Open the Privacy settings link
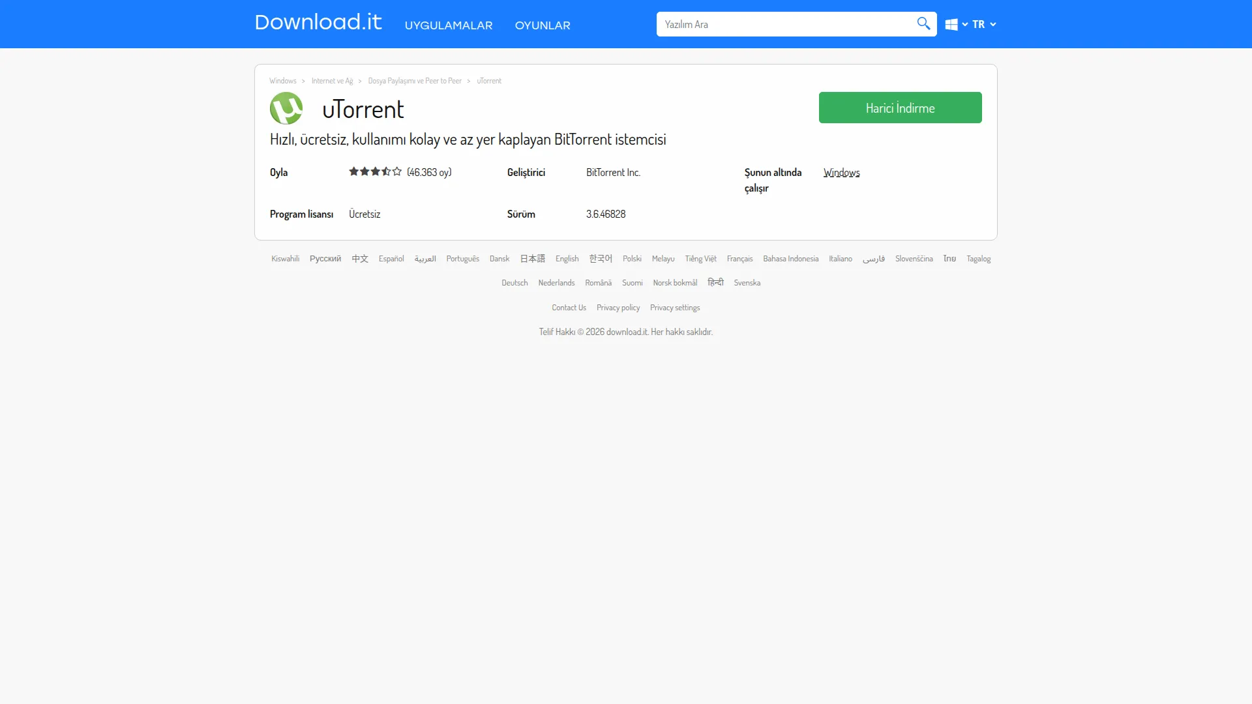 675,308
